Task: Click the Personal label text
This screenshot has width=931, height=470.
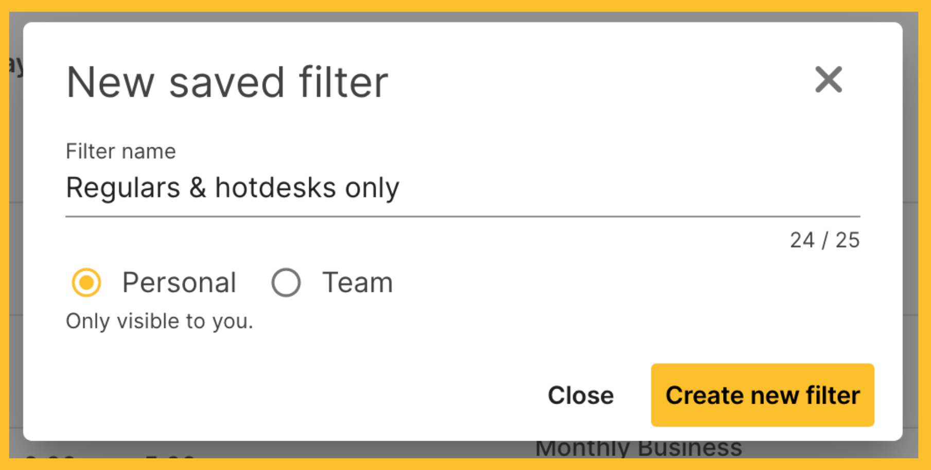Action: point(179,283)
